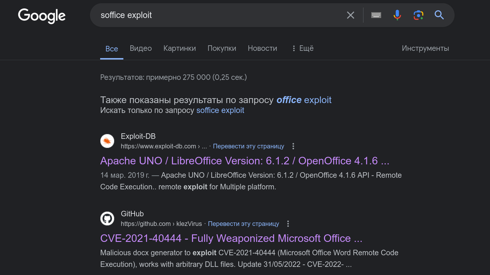Click the exploit-db.com URL breadcrumb
The image size is (490, 275).
[164, 146]
